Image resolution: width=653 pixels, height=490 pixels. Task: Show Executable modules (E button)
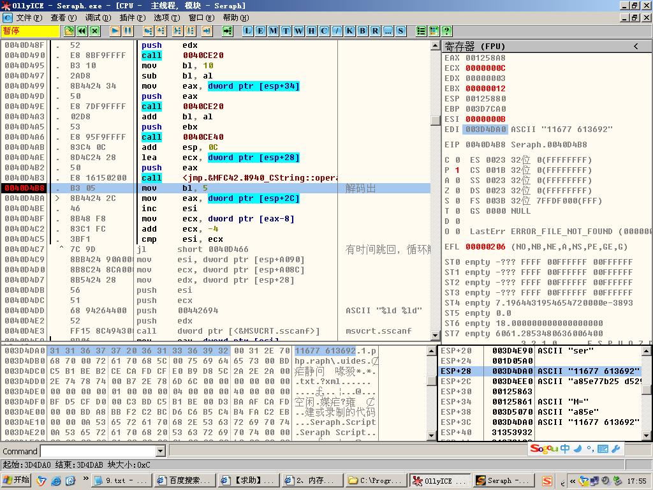pyautogui.click(x=260, y=31)
